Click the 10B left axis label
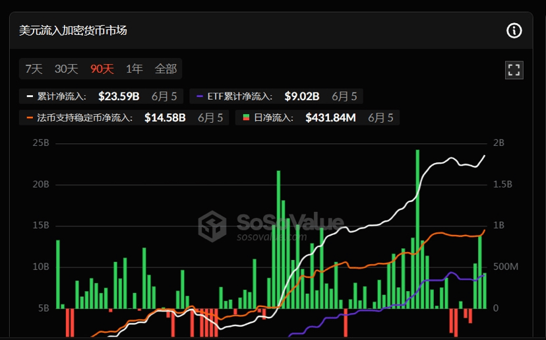 click(41, 267)
